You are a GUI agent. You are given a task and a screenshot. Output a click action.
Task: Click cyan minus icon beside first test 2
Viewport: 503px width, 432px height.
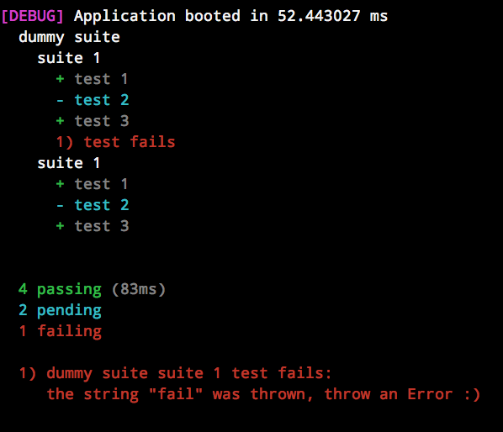(x=60, y=101)
